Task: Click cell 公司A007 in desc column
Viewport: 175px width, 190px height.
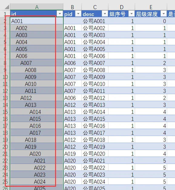Action: [x=95, y=63]
